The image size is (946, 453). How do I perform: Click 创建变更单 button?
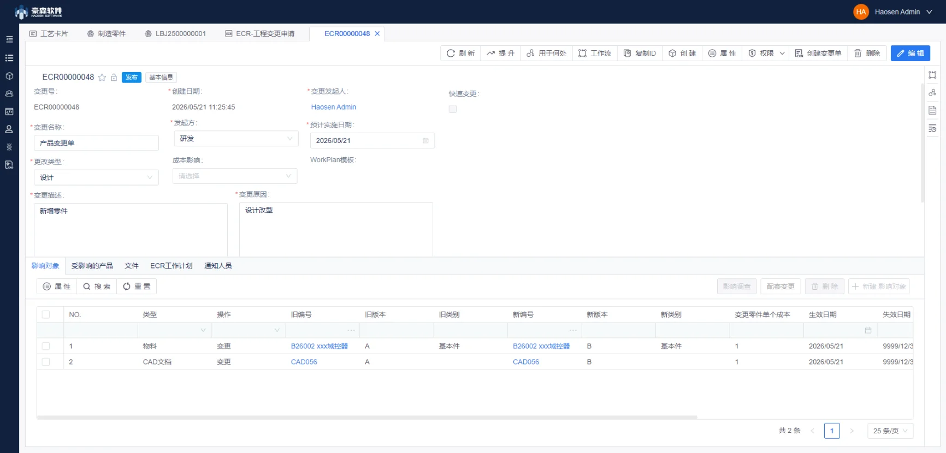click(818, 53)
